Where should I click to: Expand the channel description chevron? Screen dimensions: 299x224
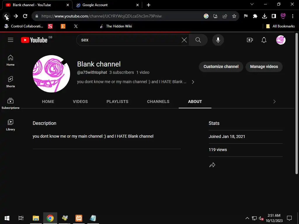click(193, 82)
